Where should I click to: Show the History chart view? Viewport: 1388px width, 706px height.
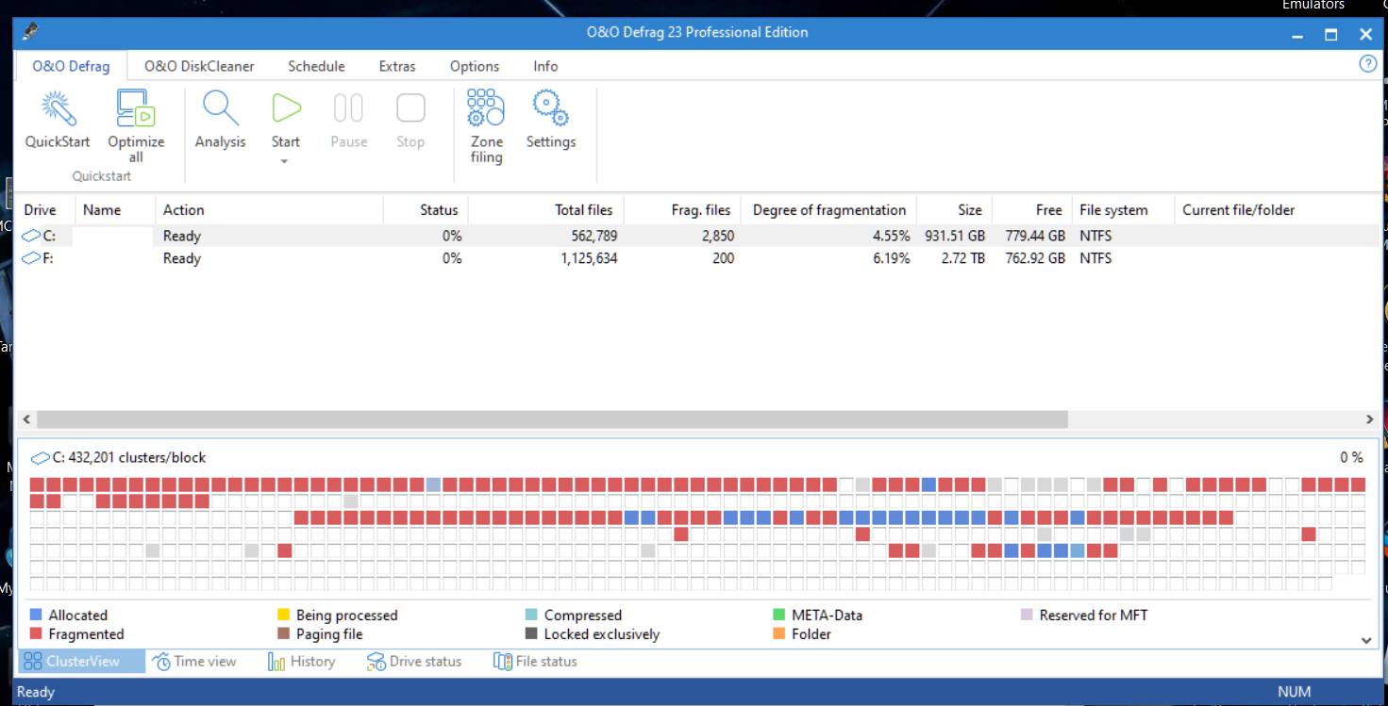pos(302,662)
